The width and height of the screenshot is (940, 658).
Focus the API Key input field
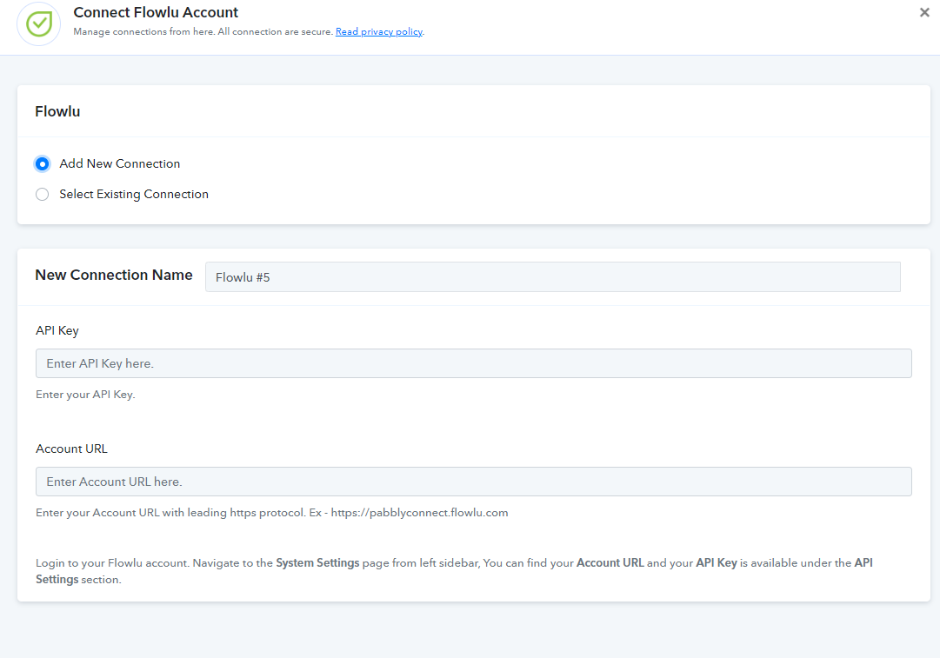pos(474,363)
